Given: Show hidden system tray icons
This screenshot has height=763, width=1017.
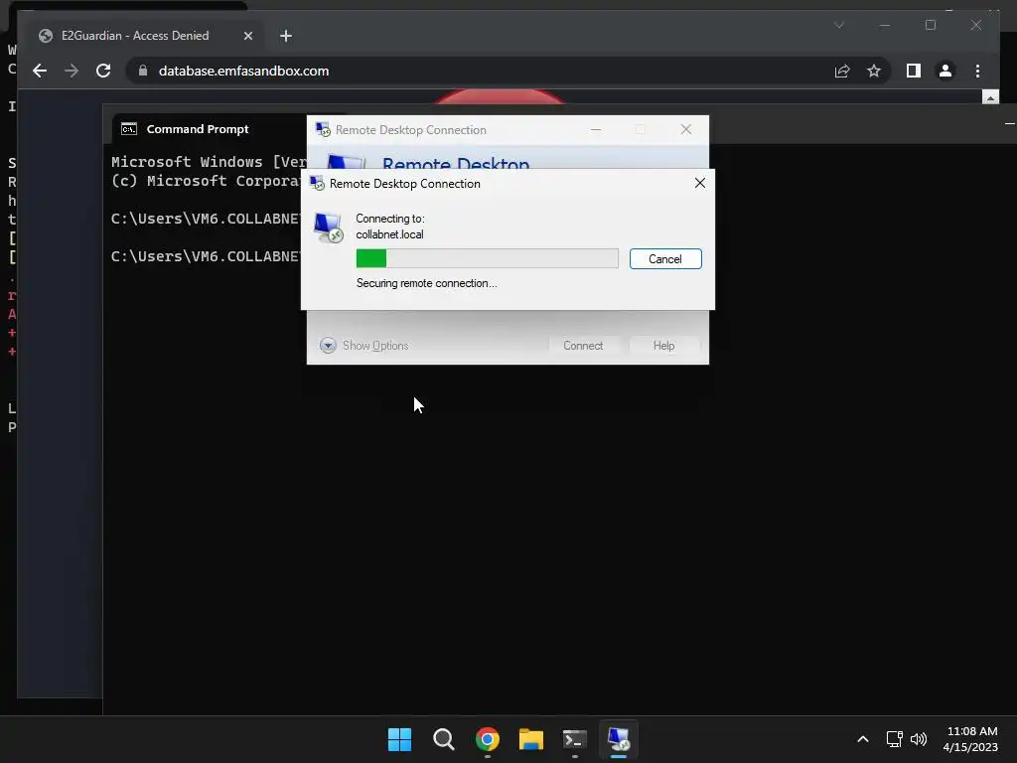Looking at the screenshot, I should tap(863, 739).
